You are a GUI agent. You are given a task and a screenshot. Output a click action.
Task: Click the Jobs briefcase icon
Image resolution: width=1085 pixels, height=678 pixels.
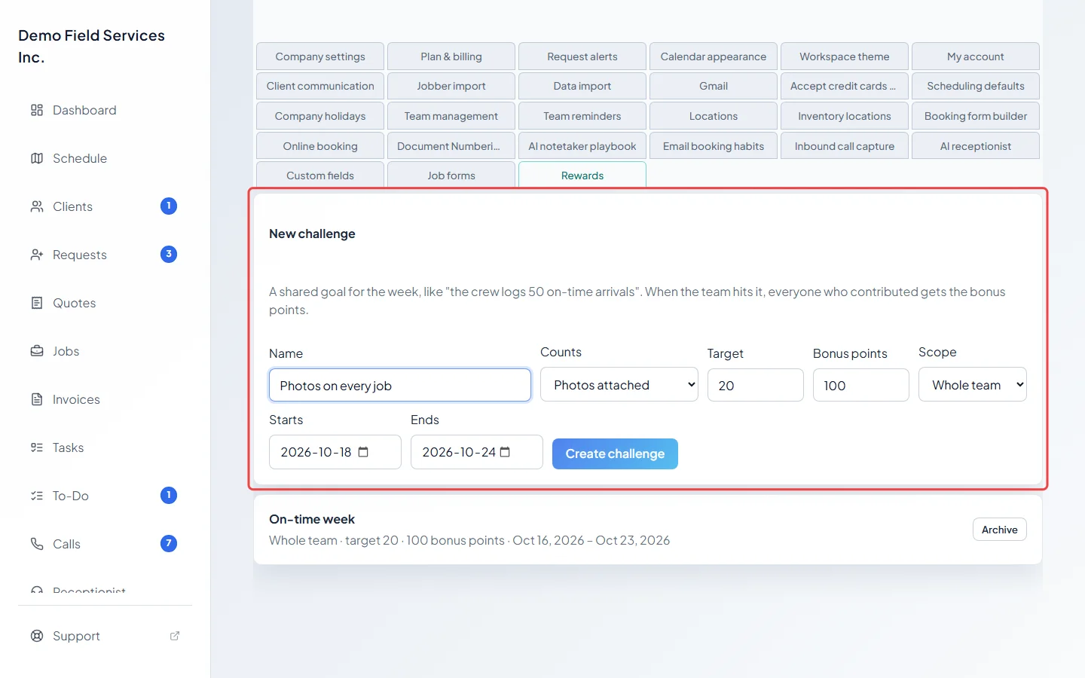coord(37,351)
